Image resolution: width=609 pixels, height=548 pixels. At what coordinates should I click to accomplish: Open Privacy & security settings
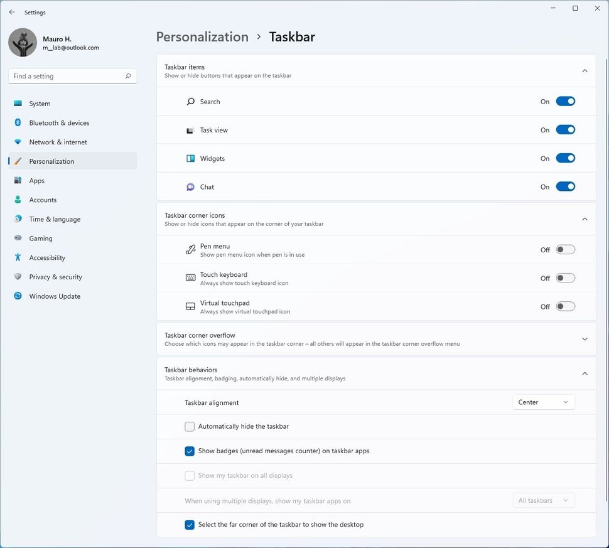click(x=57, y=276)
